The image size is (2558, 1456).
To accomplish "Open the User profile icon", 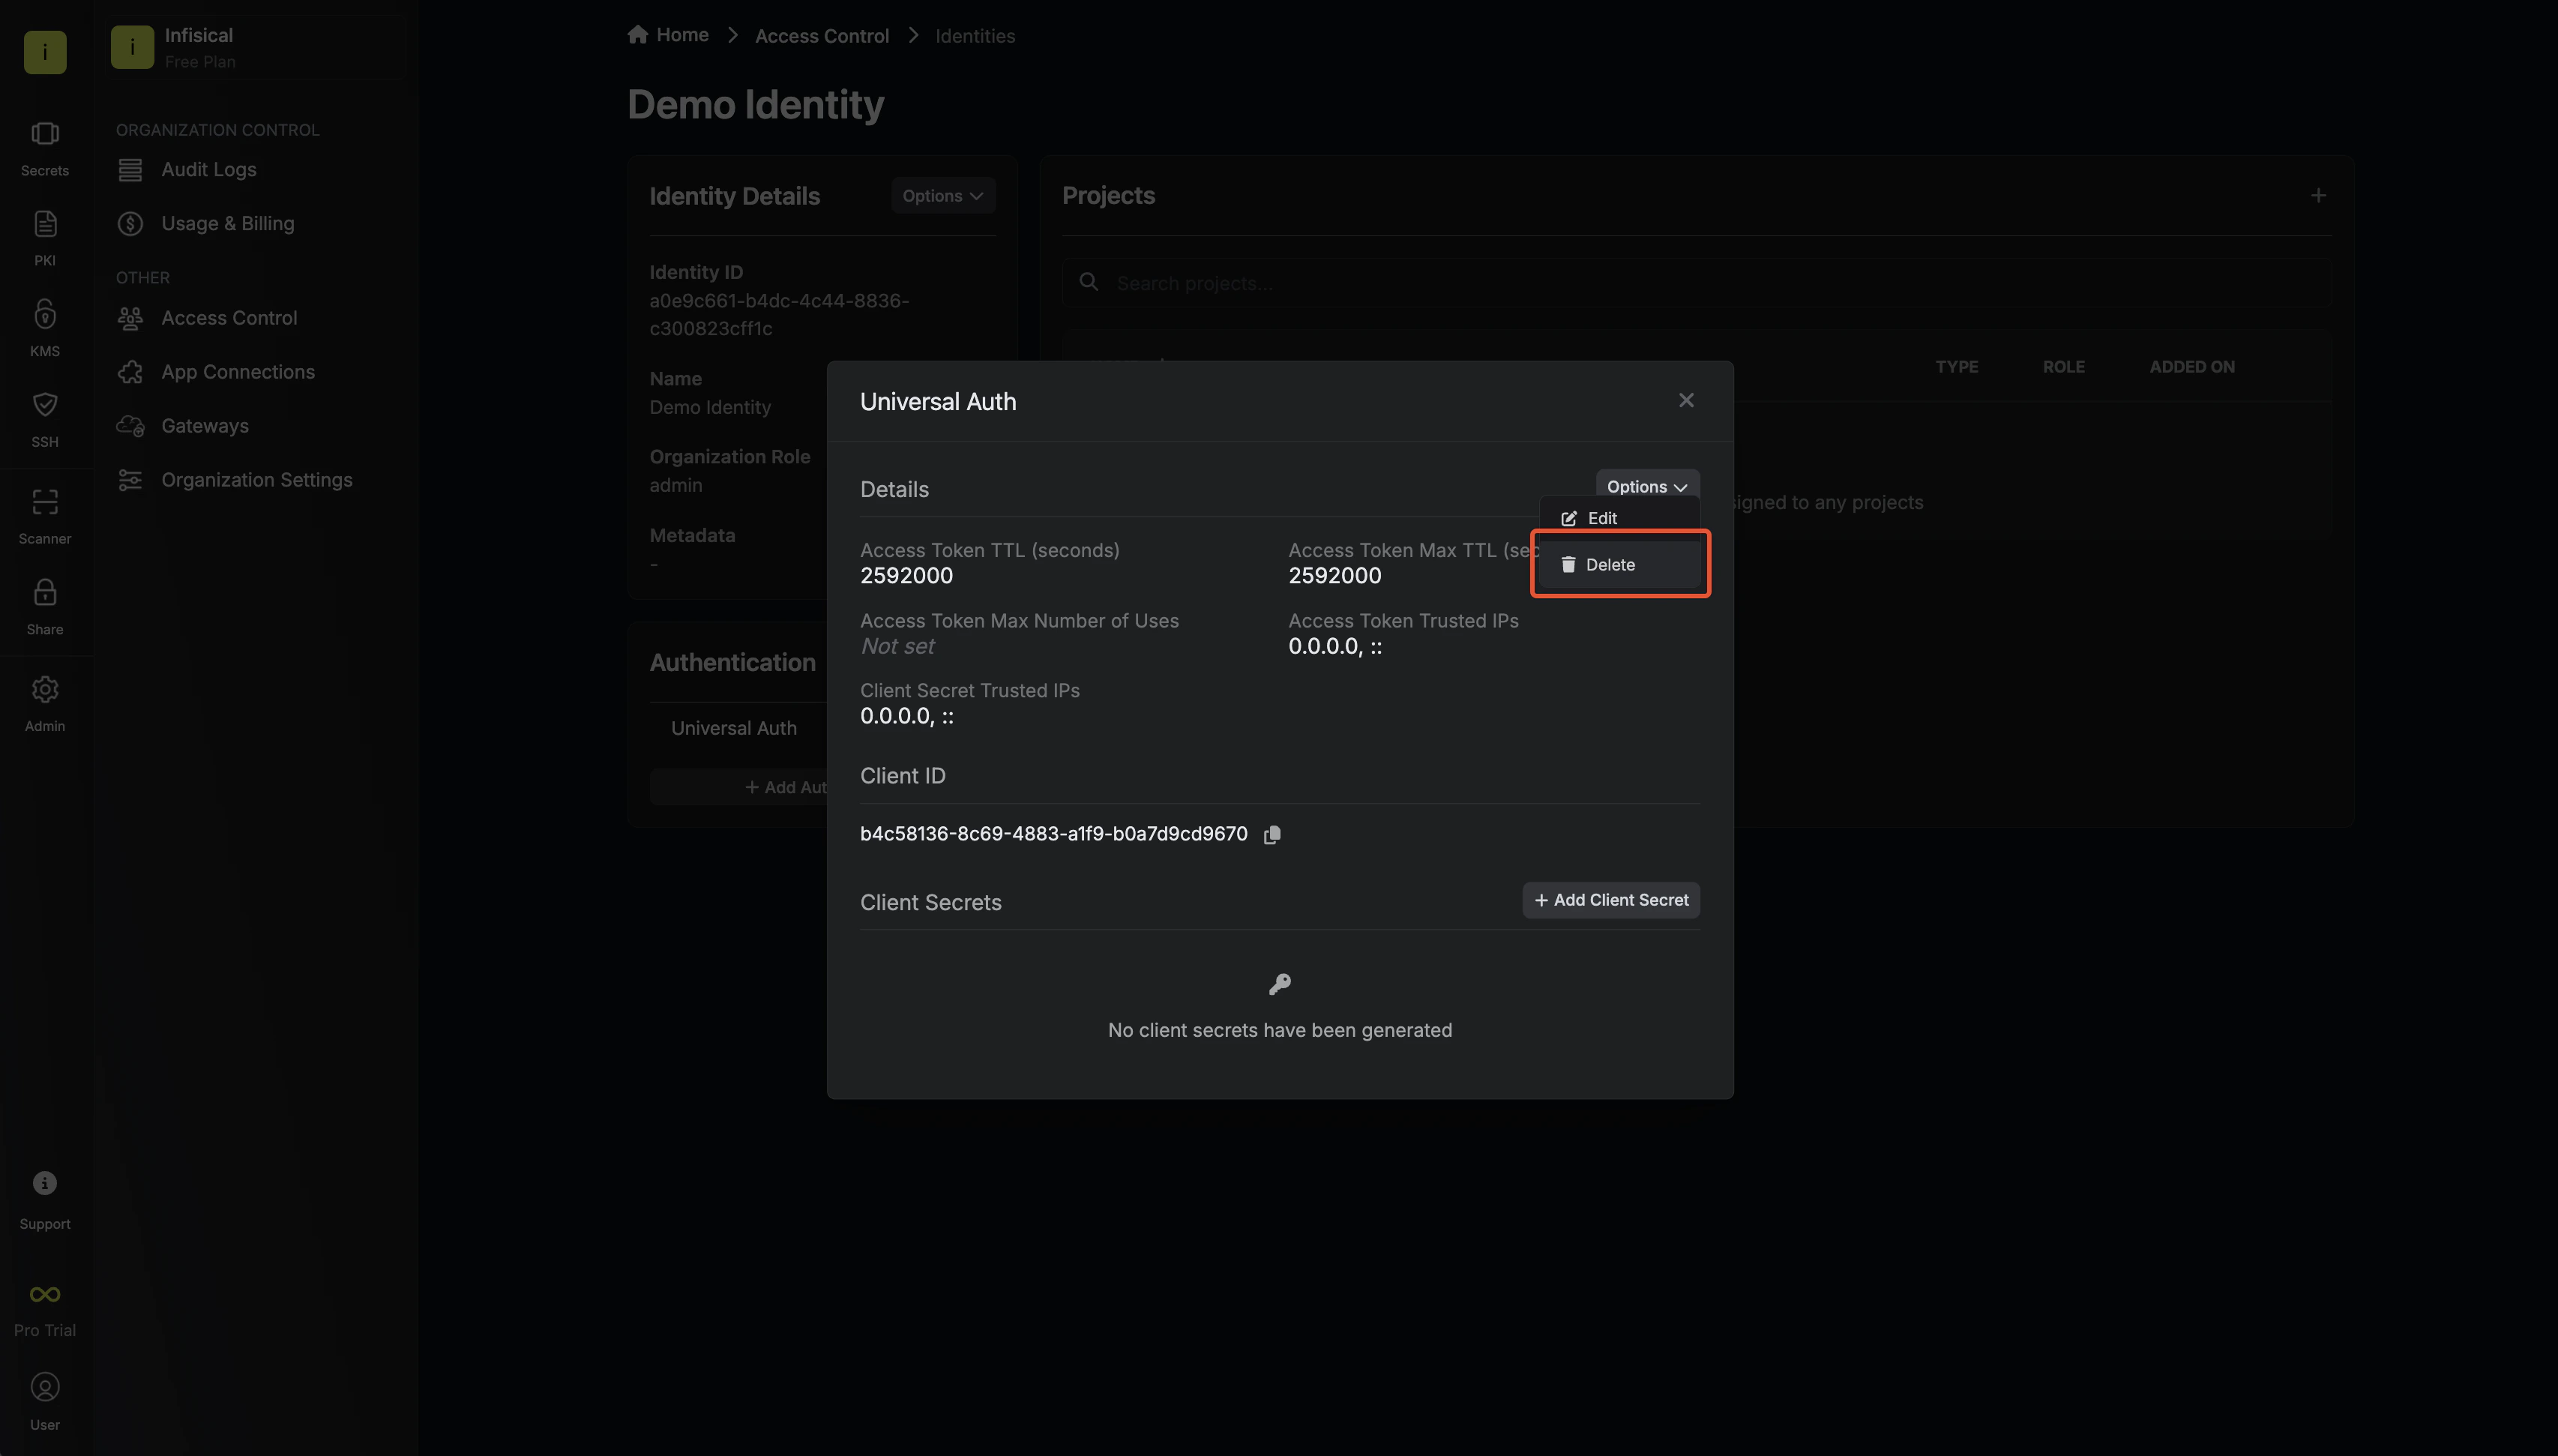I will coord(45,1387).
